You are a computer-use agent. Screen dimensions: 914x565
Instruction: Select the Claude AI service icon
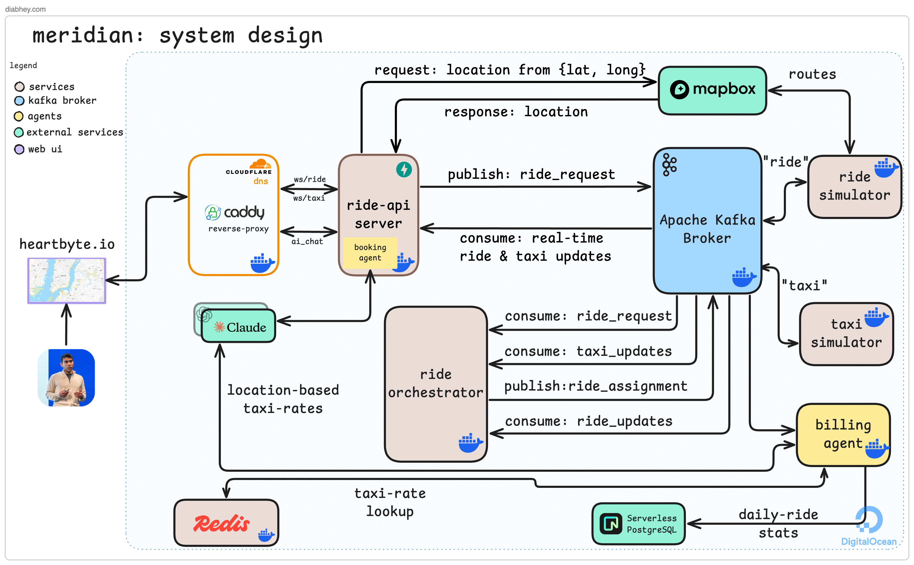(221, 327)
